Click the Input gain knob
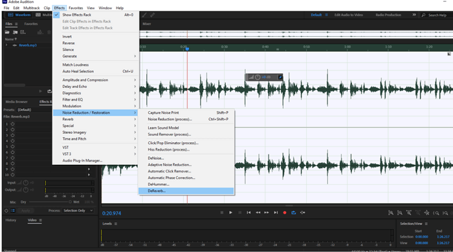The image size is (453, 252). pos(26,183)
